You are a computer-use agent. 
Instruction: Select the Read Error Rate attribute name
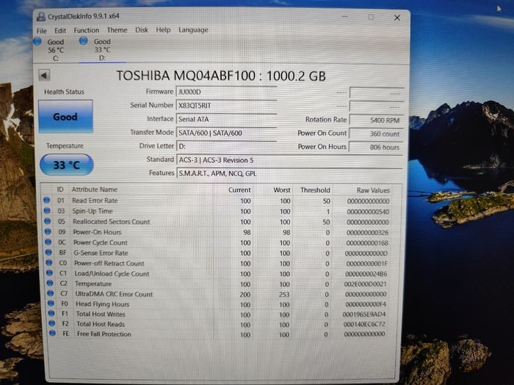coord(95,200)
